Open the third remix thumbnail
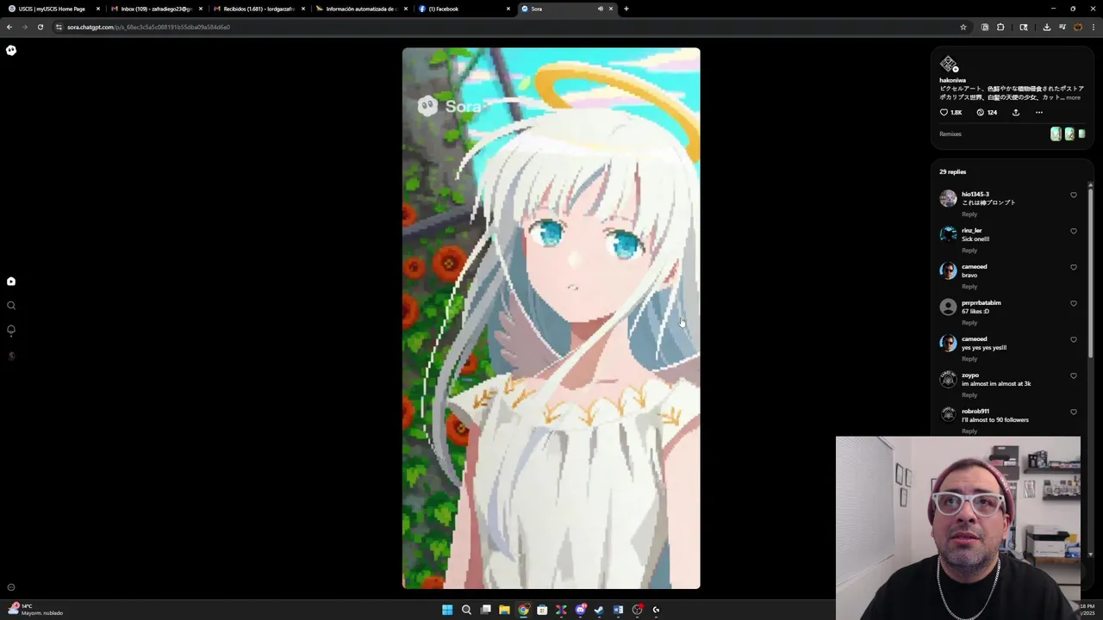Image resolution: width=1103 pixels, height=620 pixels. 1081,133
